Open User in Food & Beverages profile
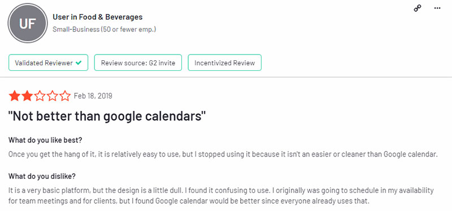 click(x=97, y=17)
